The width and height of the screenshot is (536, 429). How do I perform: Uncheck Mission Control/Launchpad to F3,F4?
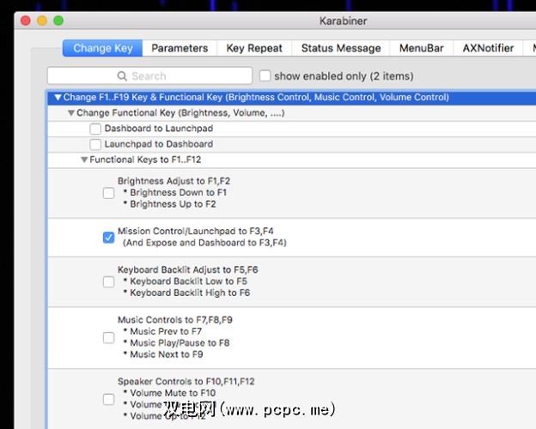(x=109, y=238)
